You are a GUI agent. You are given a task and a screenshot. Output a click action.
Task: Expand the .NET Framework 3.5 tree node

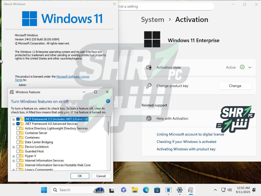pyautogui.click(x=14, y=119)
